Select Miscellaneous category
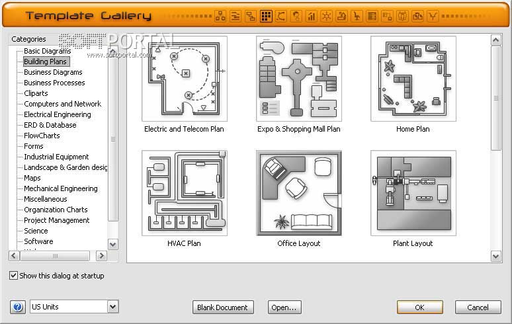The height and width of the screenshot is (324, 512). [x=46, y=199]
